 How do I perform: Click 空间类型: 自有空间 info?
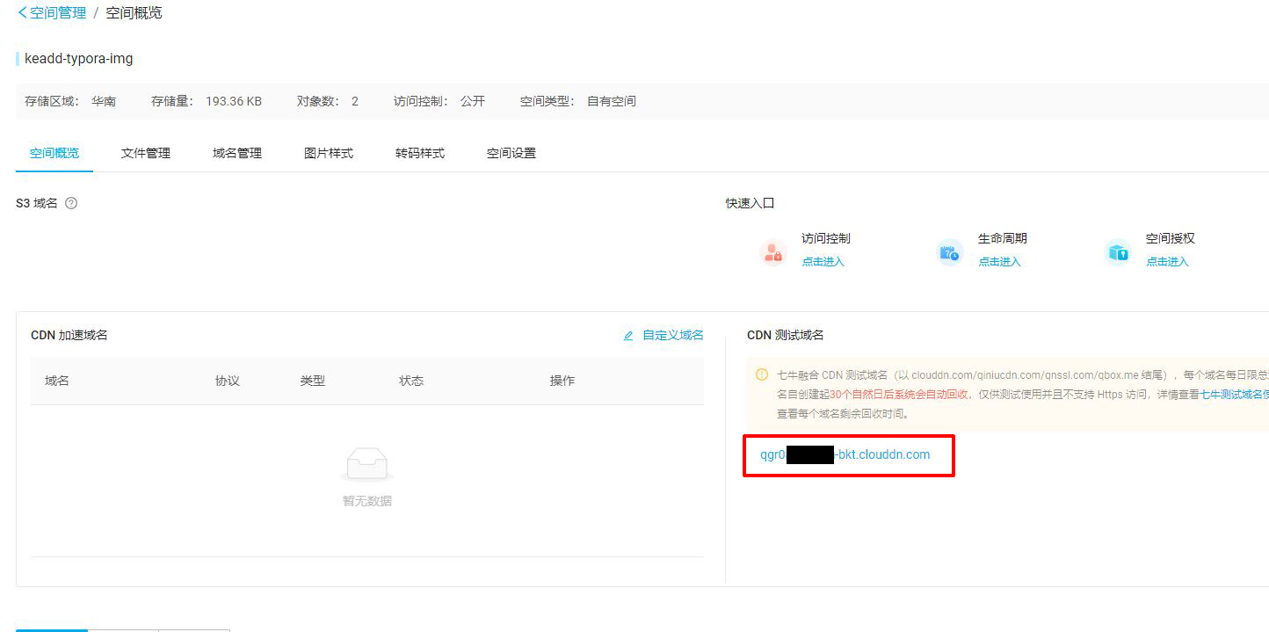tap(578, 101)
